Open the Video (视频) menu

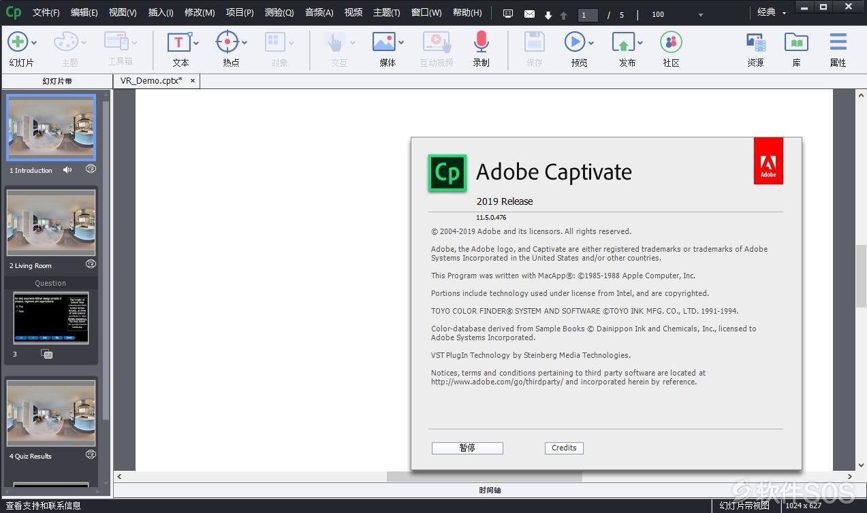tap(353, 12)
